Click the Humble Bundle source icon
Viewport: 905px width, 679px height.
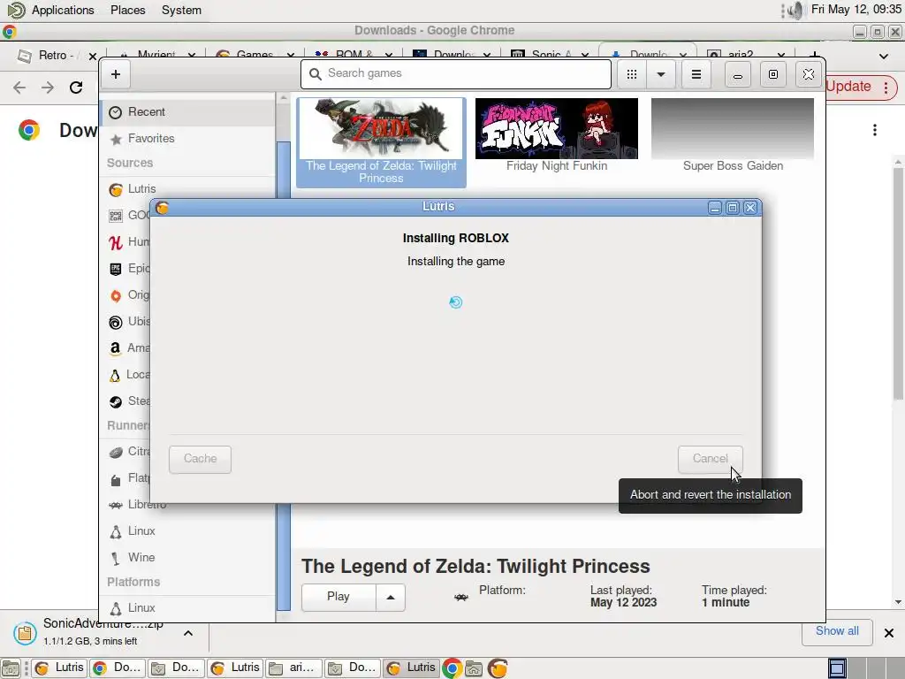tap(116, 242)
